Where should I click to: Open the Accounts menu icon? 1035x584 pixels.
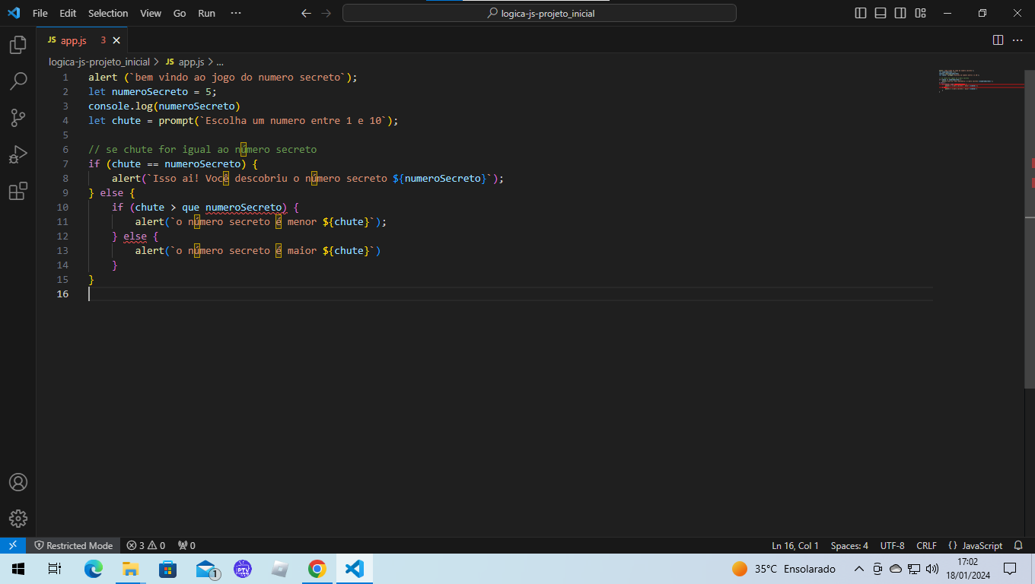coord(18,482)
